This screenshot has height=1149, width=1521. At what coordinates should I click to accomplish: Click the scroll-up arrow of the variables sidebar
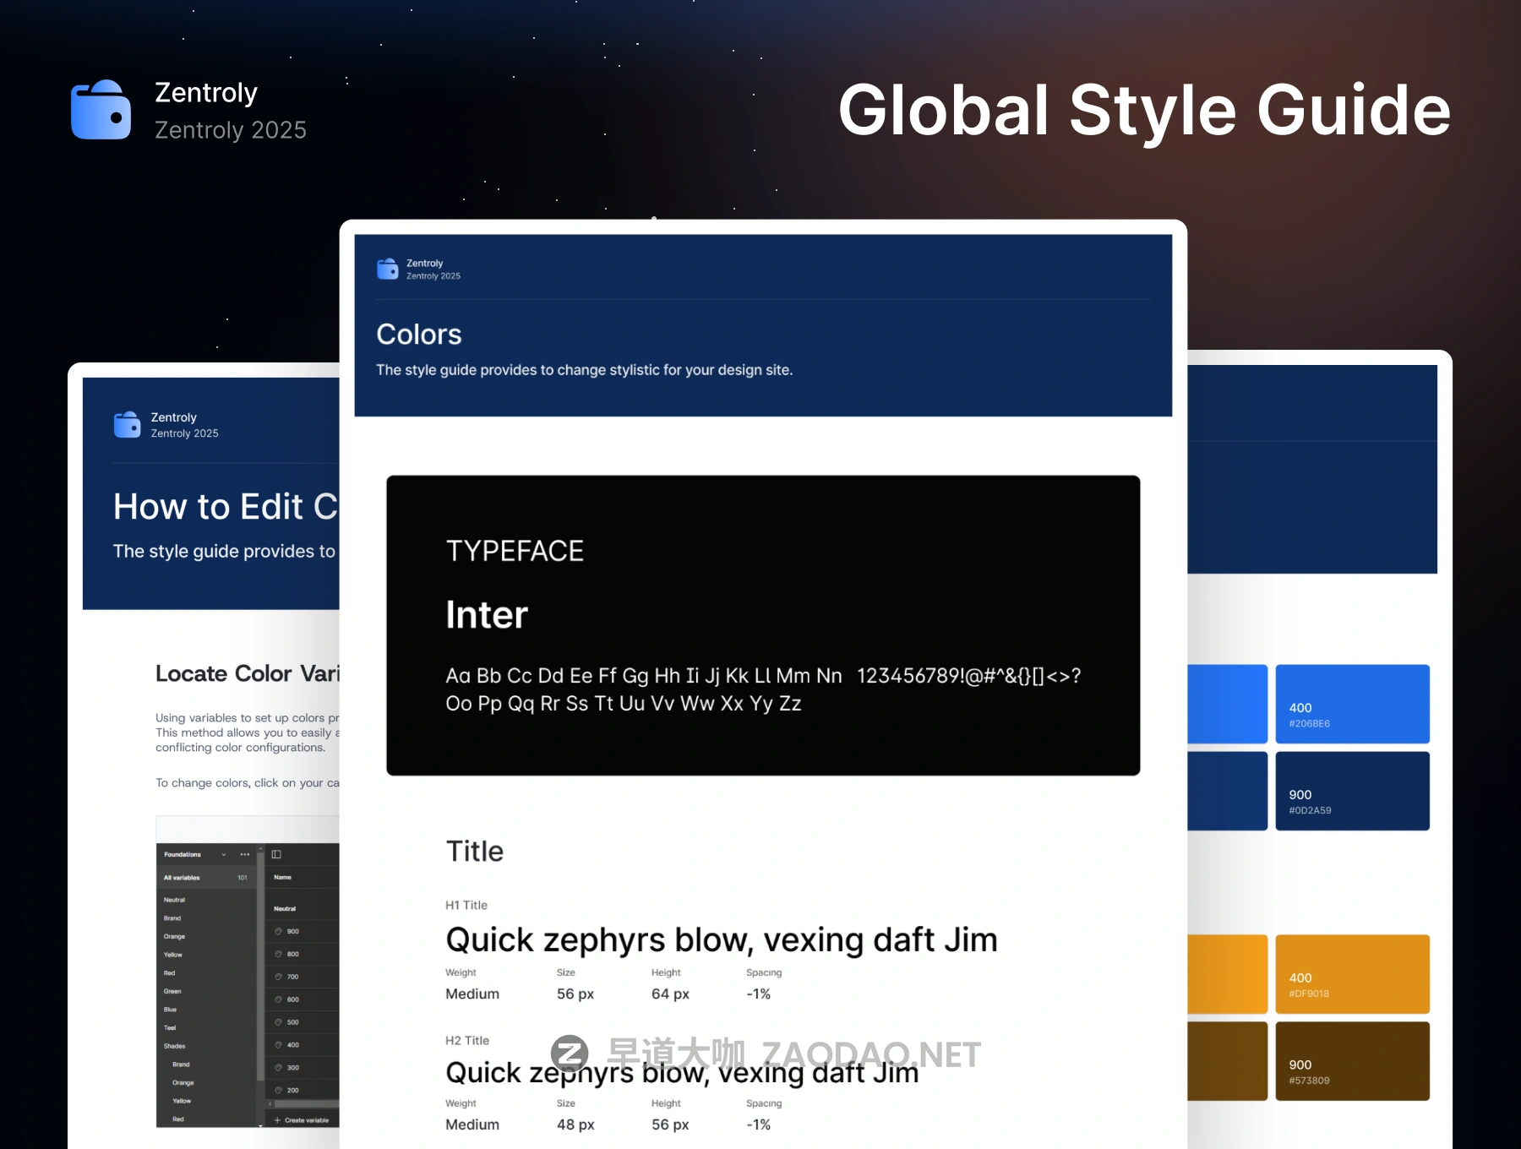[x=260, y=848]
